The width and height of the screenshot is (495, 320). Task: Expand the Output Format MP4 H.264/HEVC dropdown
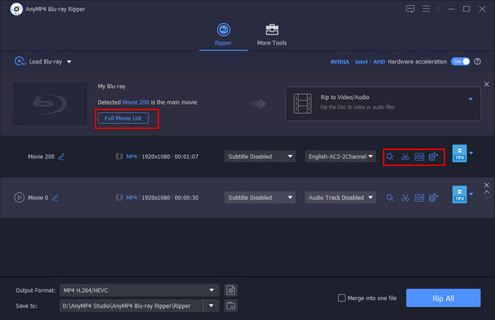(x=139, y=290)
